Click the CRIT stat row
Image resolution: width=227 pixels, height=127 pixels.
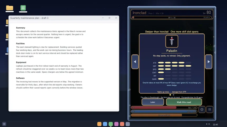pyautogui.click(x=172, y=73)
